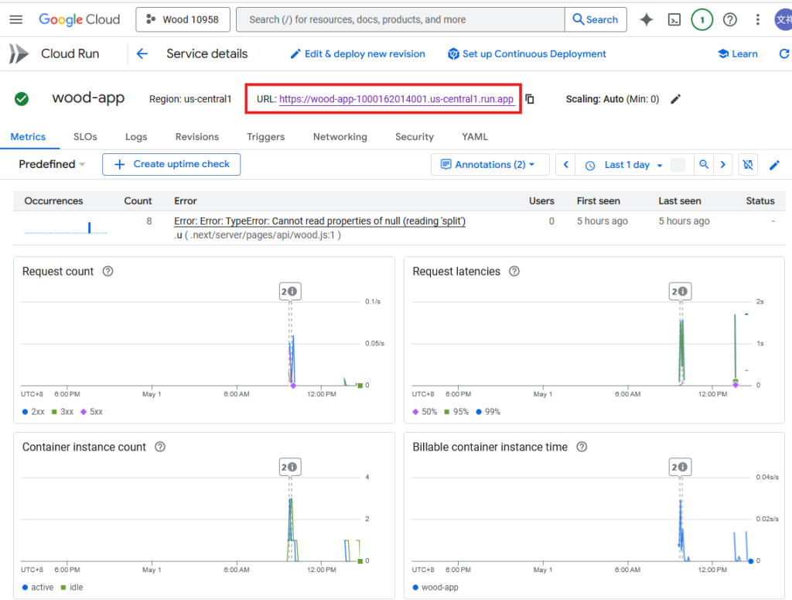
Task: Open the TypeError cannot read properties link
Action: pos(319,221)
